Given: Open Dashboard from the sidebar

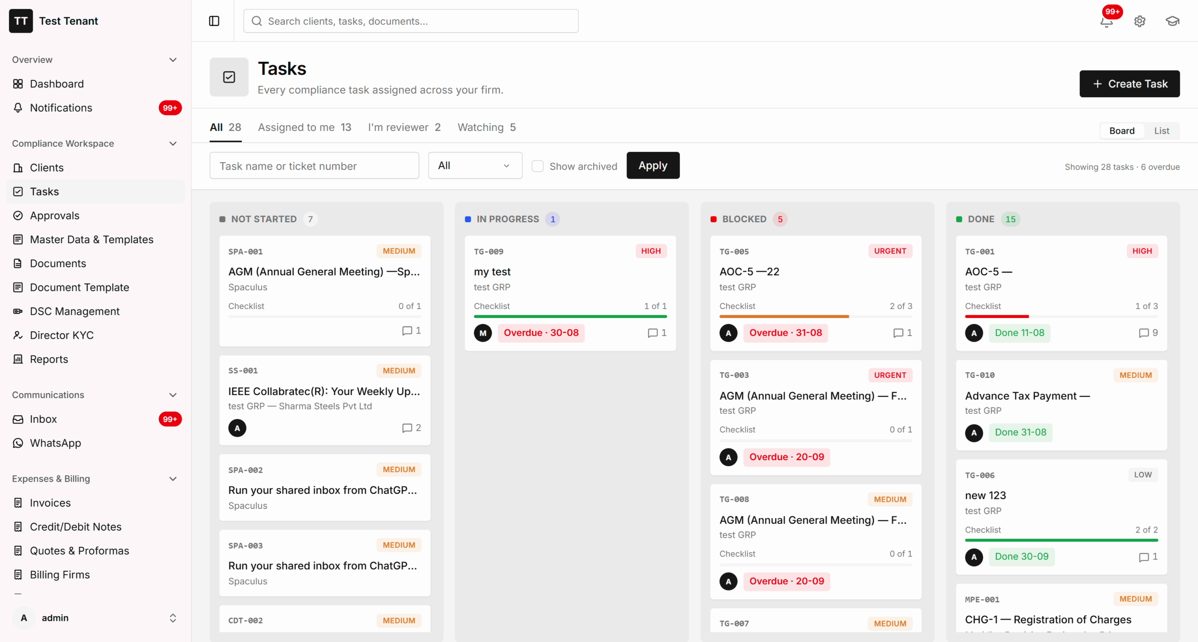Looking at the screenshot, I should (95, 84).
